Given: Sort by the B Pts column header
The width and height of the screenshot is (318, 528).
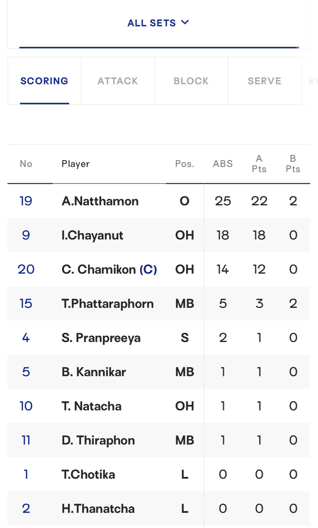Looking at the screenshot, I should tap(293, 164).
